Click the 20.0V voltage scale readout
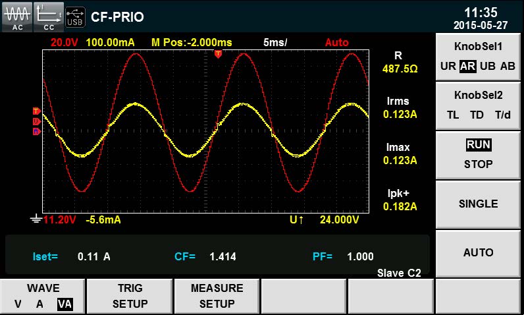Image resolution: width=524 pixels, height=315 pixels. 64,42
